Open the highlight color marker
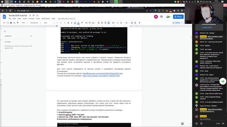 (82, 23)
